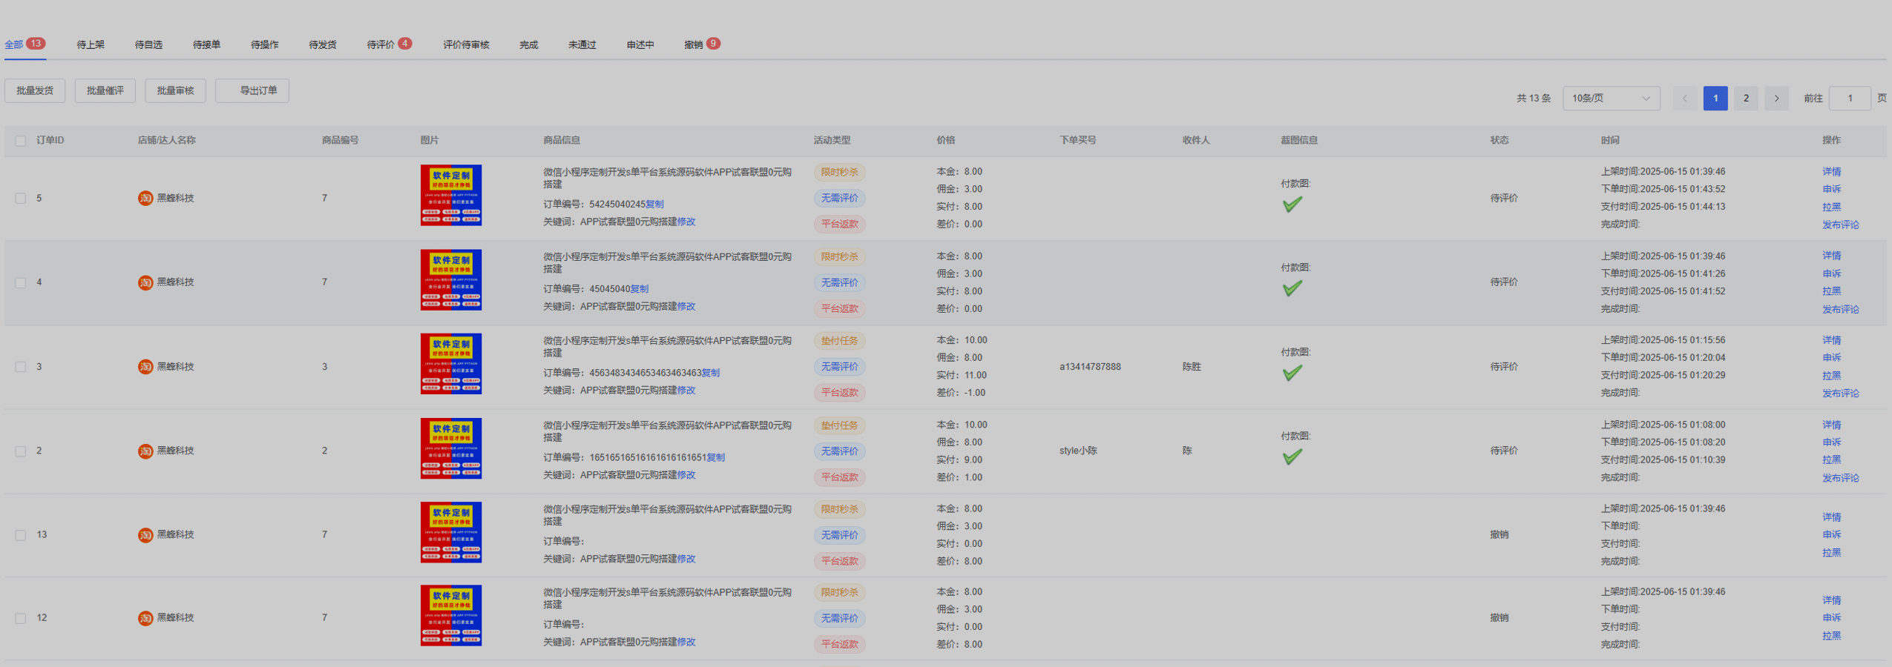Open the 10条/页 page size dropdown
The image size is (1892, 667).
click(x=1610, y=99)
